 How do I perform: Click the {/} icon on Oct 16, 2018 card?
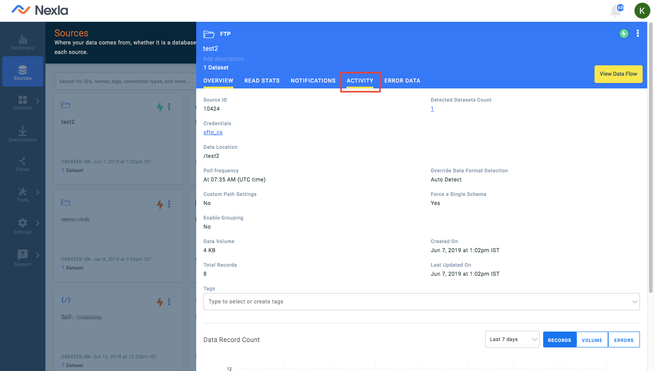pos(66,300)
